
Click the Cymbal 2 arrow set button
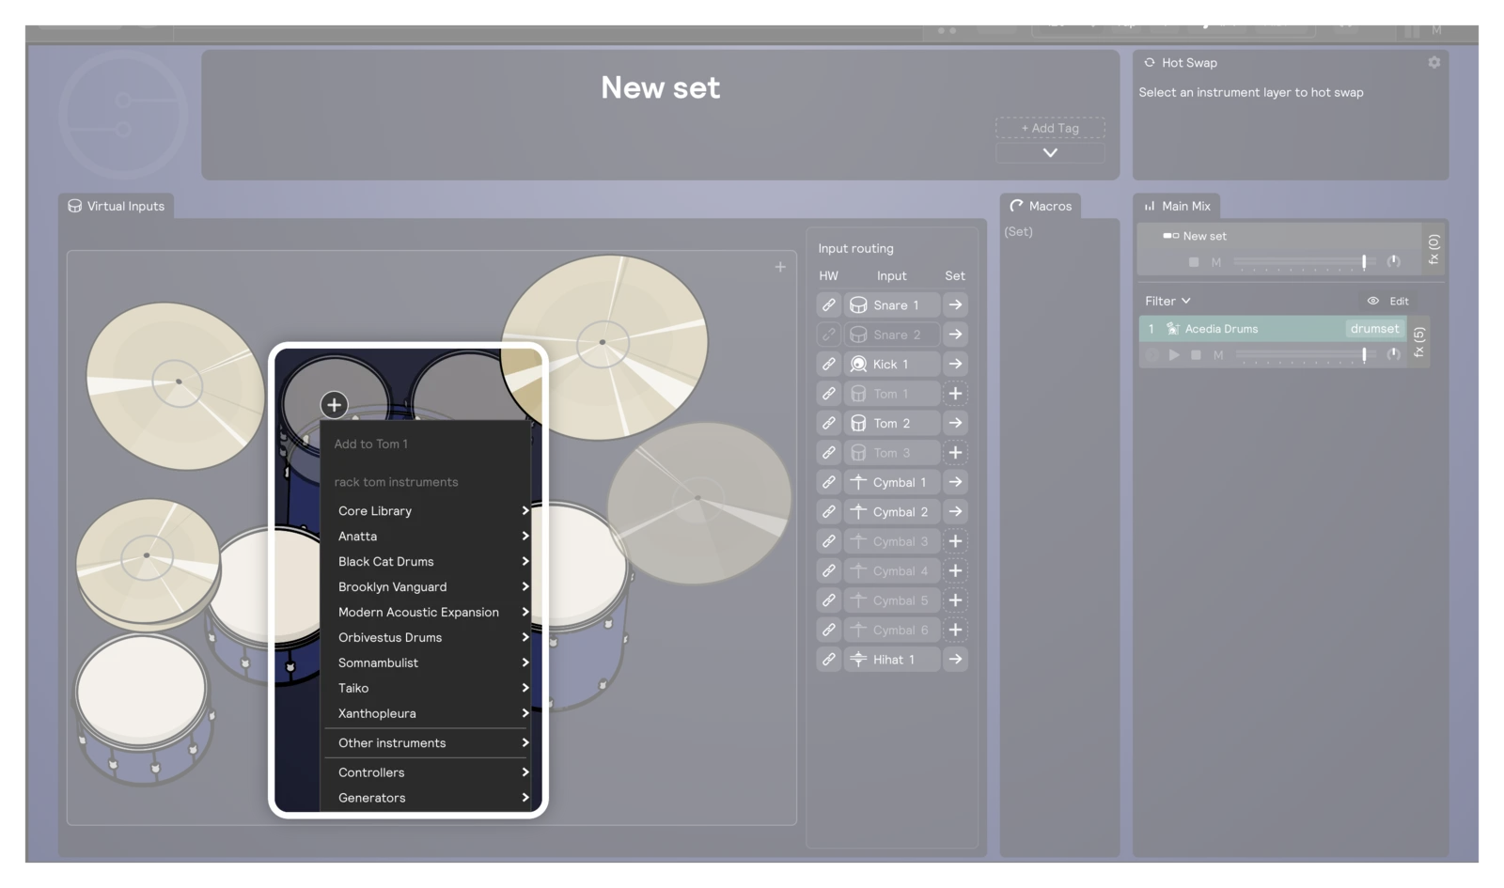tap(955, 512)
